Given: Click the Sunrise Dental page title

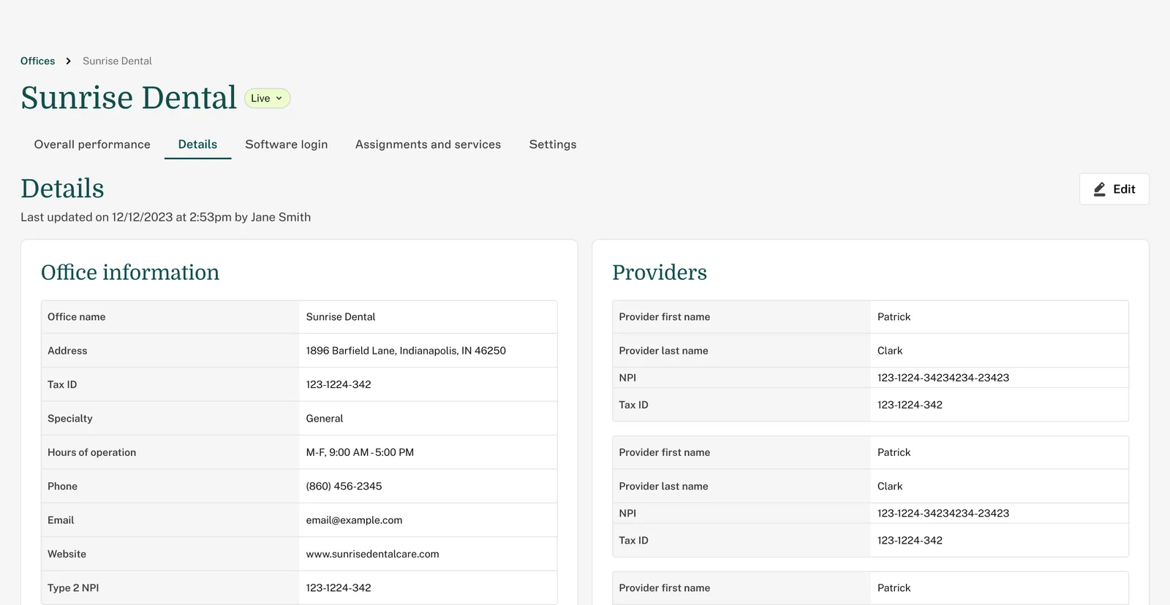Looking at the screenshot, I should 129,98.
